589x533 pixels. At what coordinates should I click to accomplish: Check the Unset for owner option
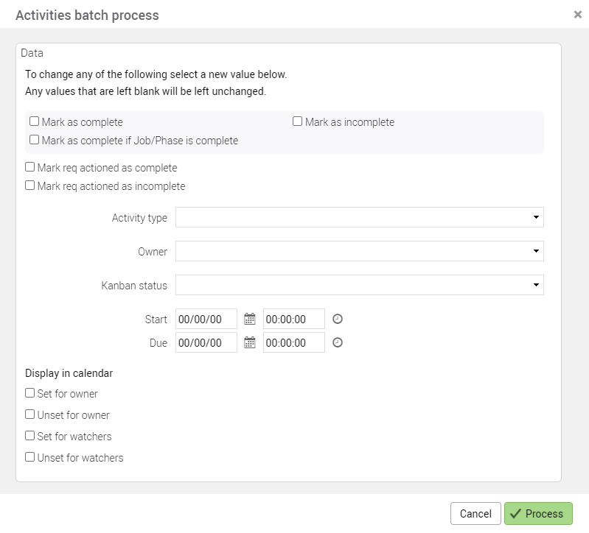[30, 414]
